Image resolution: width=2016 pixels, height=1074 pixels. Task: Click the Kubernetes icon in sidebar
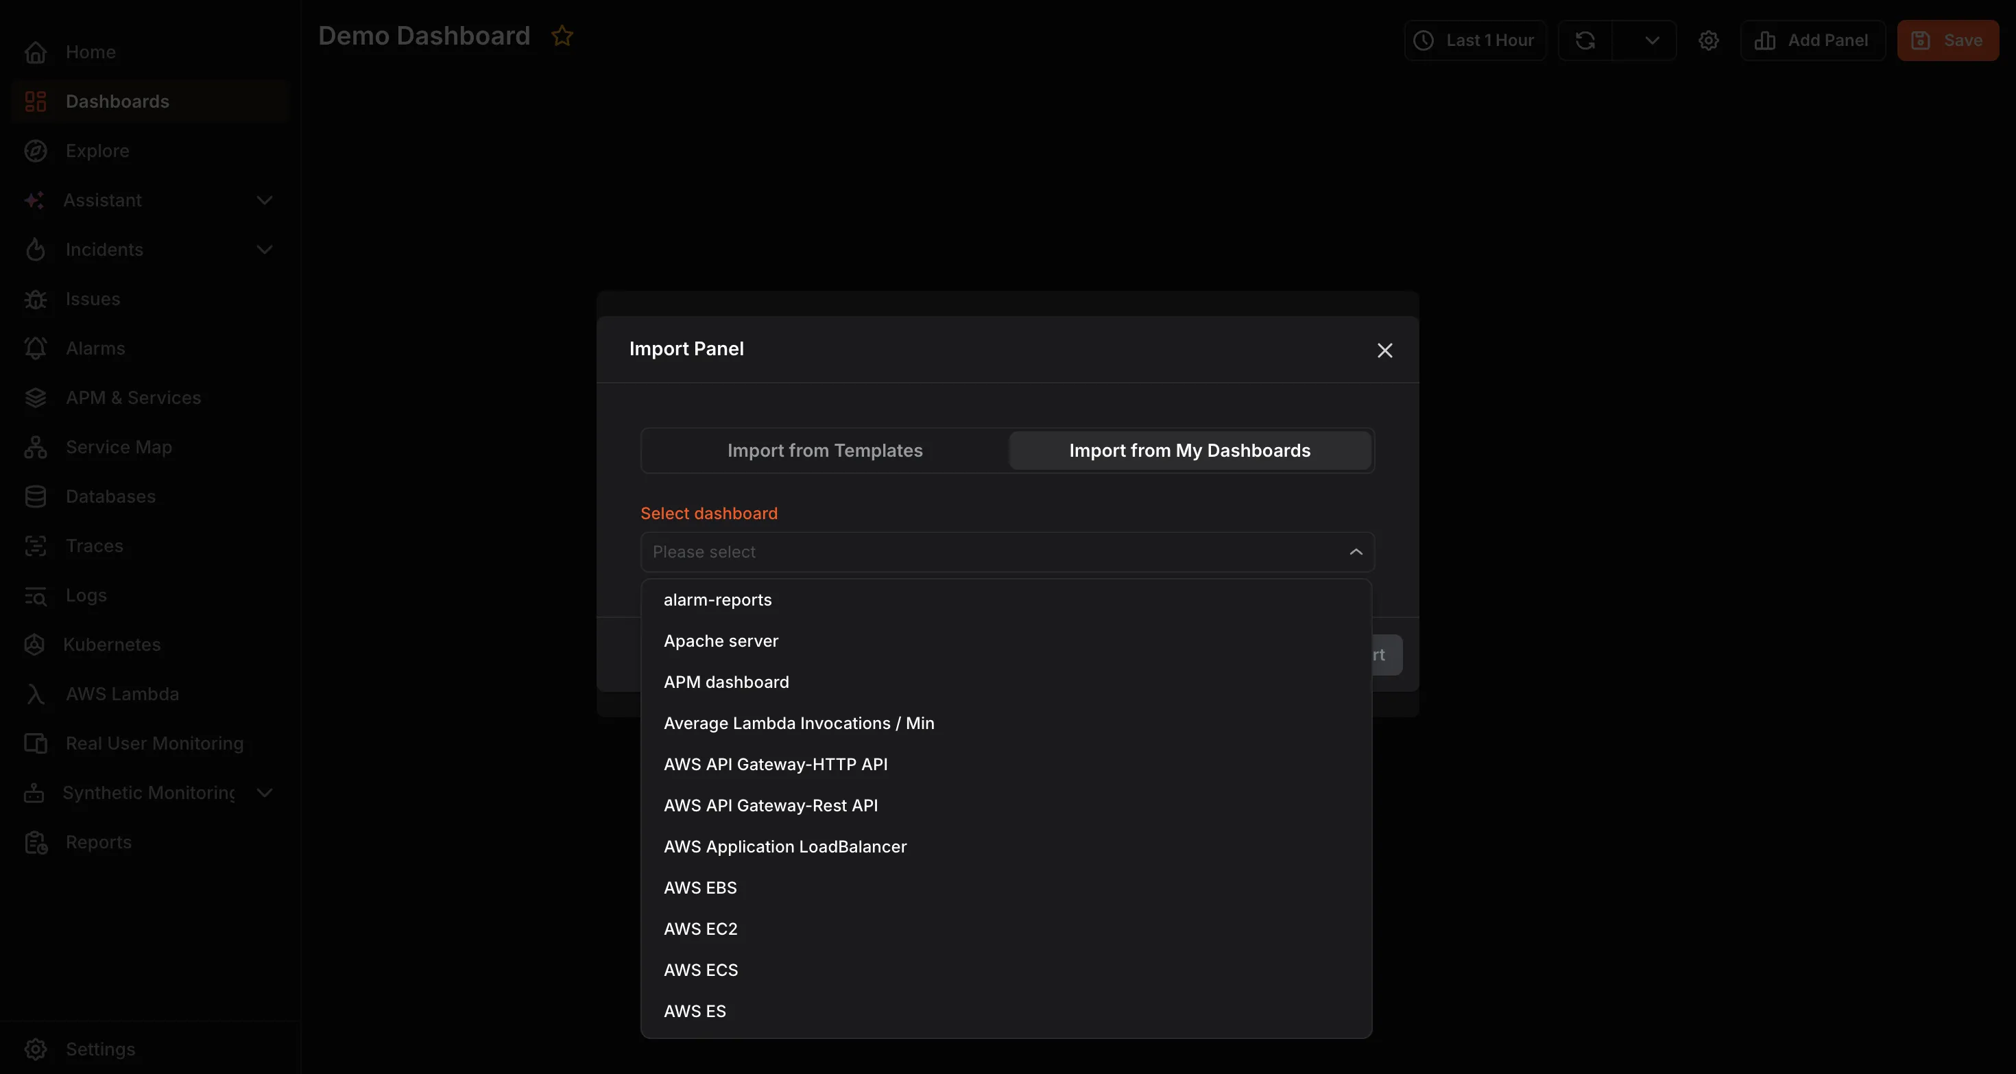click(34, 645)
